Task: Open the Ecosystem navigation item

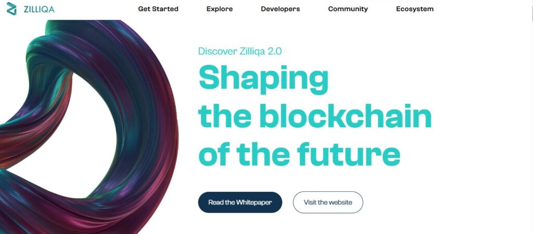Action: (x=414, y=9)
